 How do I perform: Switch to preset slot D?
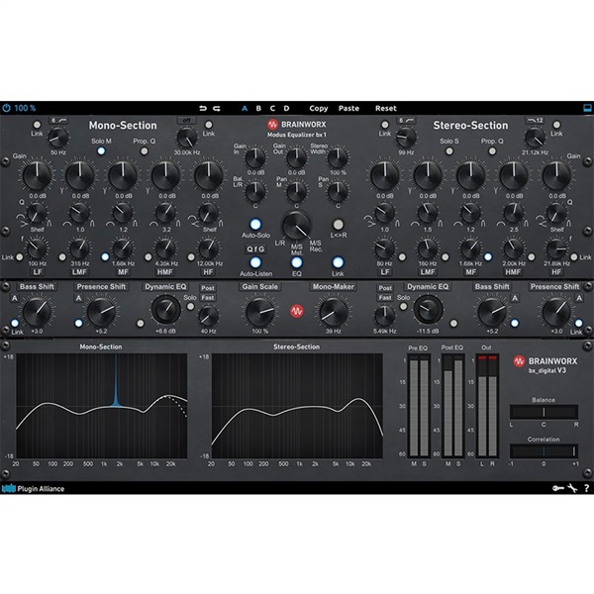pos(287,108)
